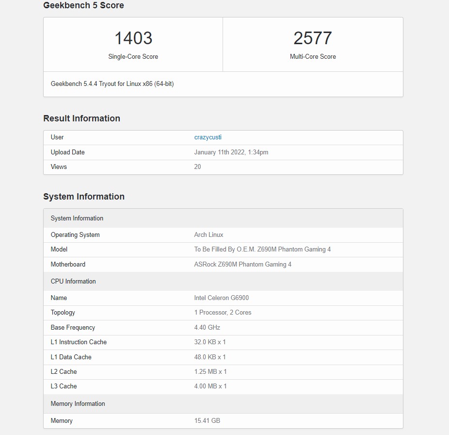Click the 4.40 GHz base frequency value

207,328
